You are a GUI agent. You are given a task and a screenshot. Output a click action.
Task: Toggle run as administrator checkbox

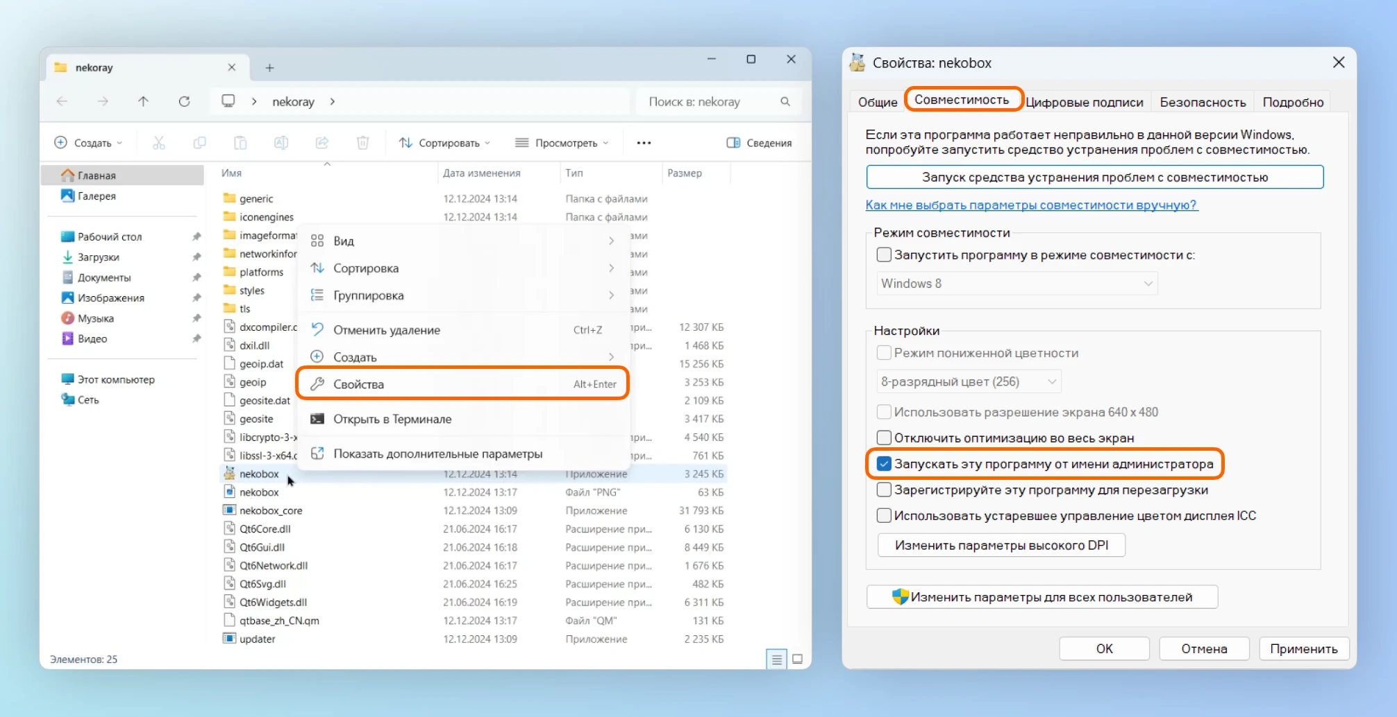click(x=884, y=464)
